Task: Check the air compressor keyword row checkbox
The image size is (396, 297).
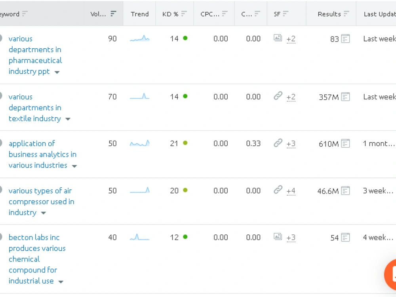Action: [x=0, y=190]
